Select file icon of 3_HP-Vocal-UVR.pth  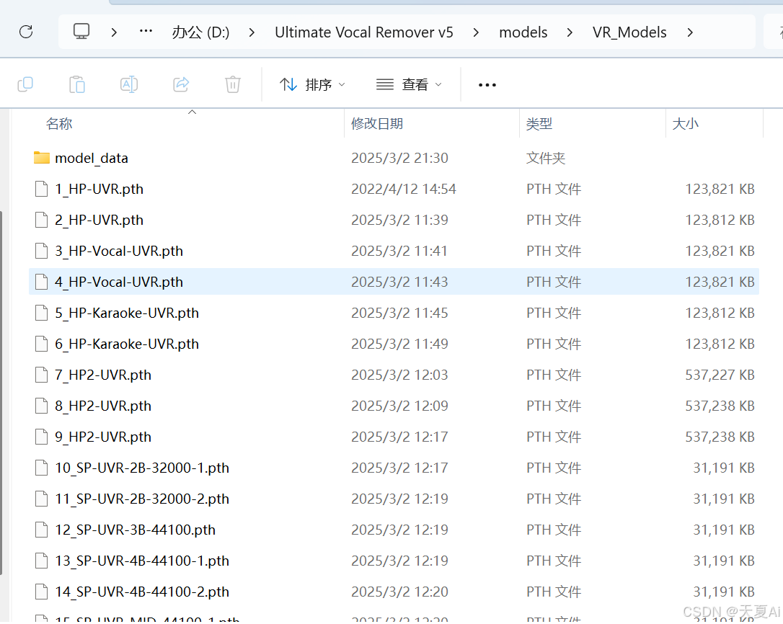(41, 251)
